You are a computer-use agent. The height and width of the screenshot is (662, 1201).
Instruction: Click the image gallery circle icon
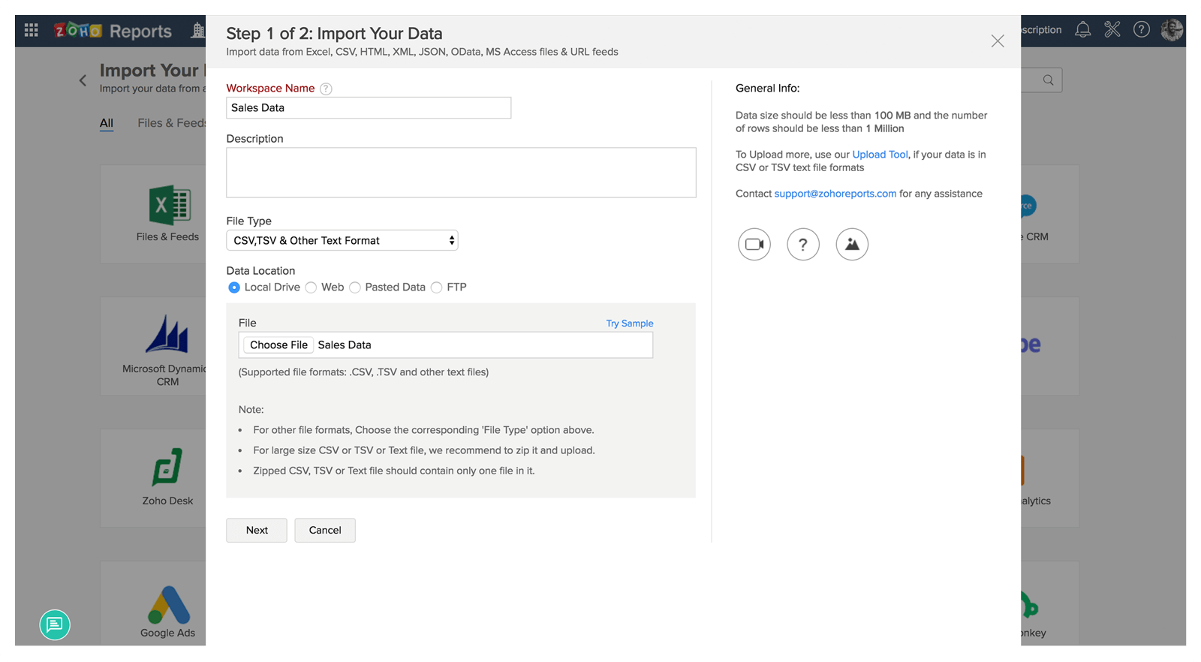click(852, 244)
